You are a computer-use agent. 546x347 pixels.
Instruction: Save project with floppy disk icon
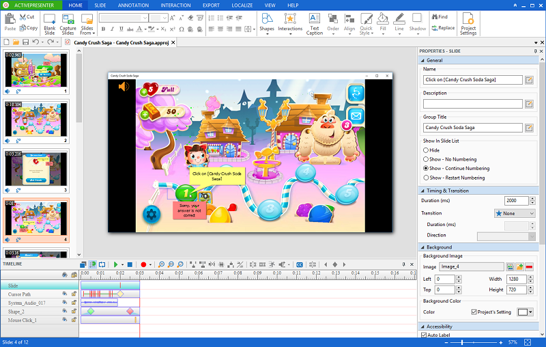pos(25,42)
